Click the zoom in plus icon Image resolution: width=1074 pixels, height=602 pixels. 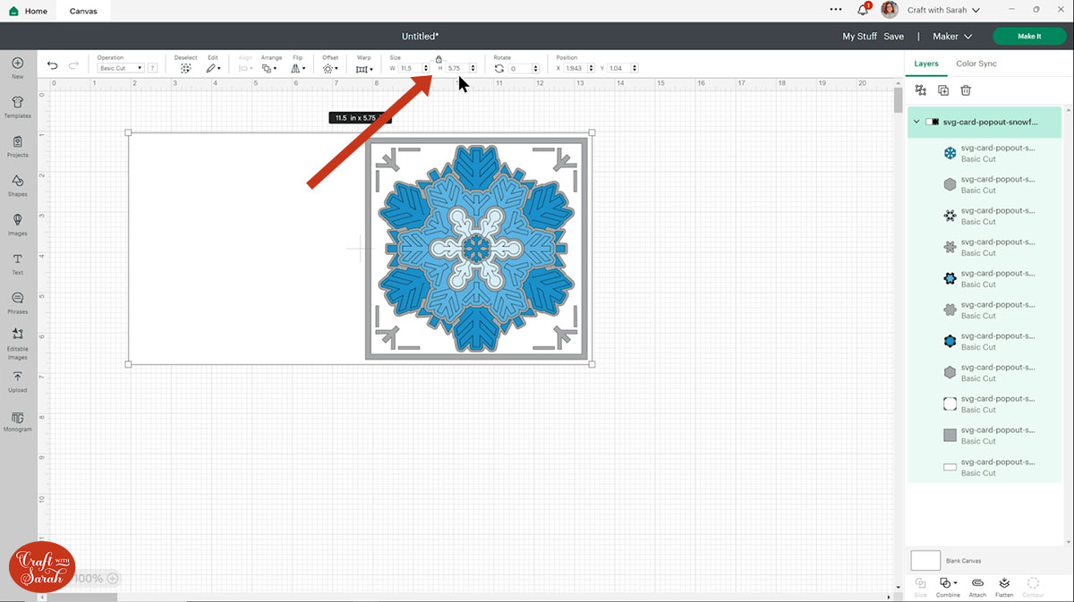coord(113,579)
